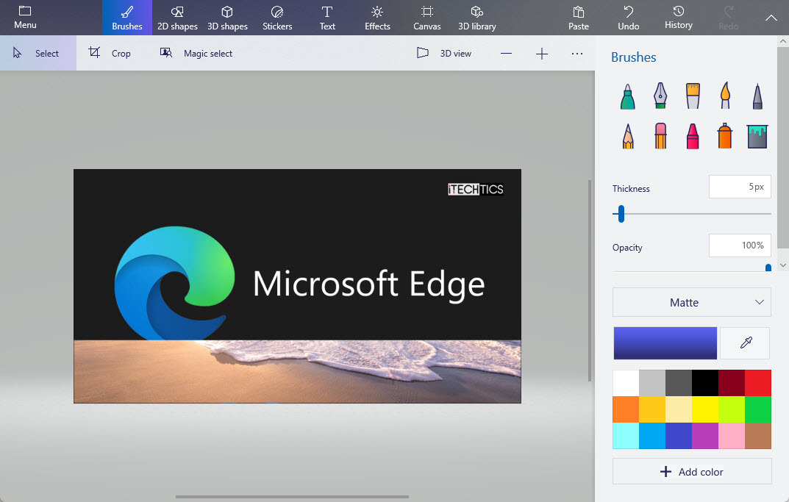Screen dimensions: 789x502
Task: Activate the eyedropper color picker
Action: (745, 343)
